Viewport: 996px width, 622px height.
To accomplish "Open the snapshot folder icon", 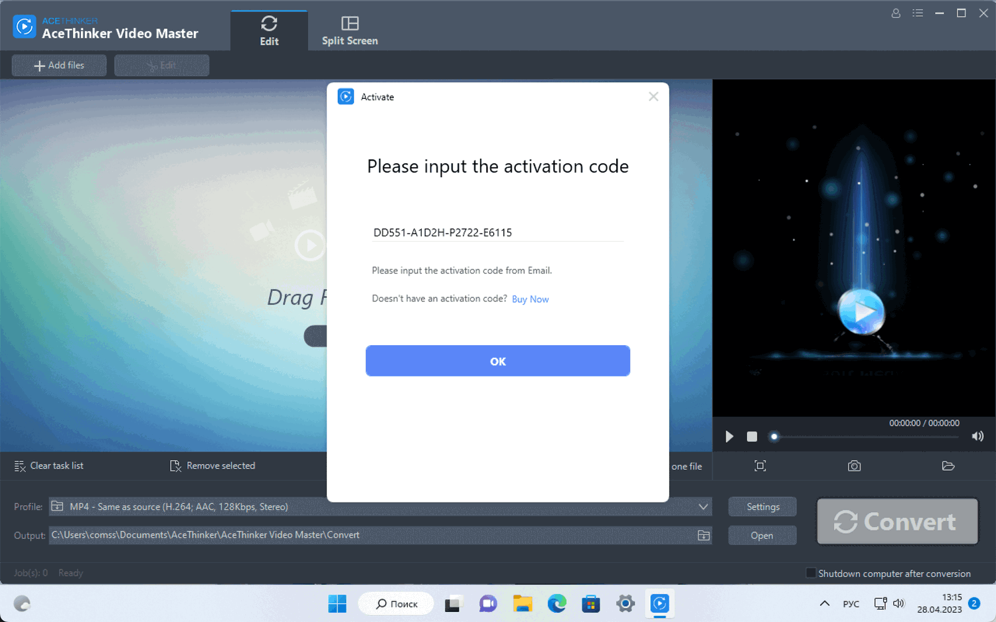I will point(948,466).
